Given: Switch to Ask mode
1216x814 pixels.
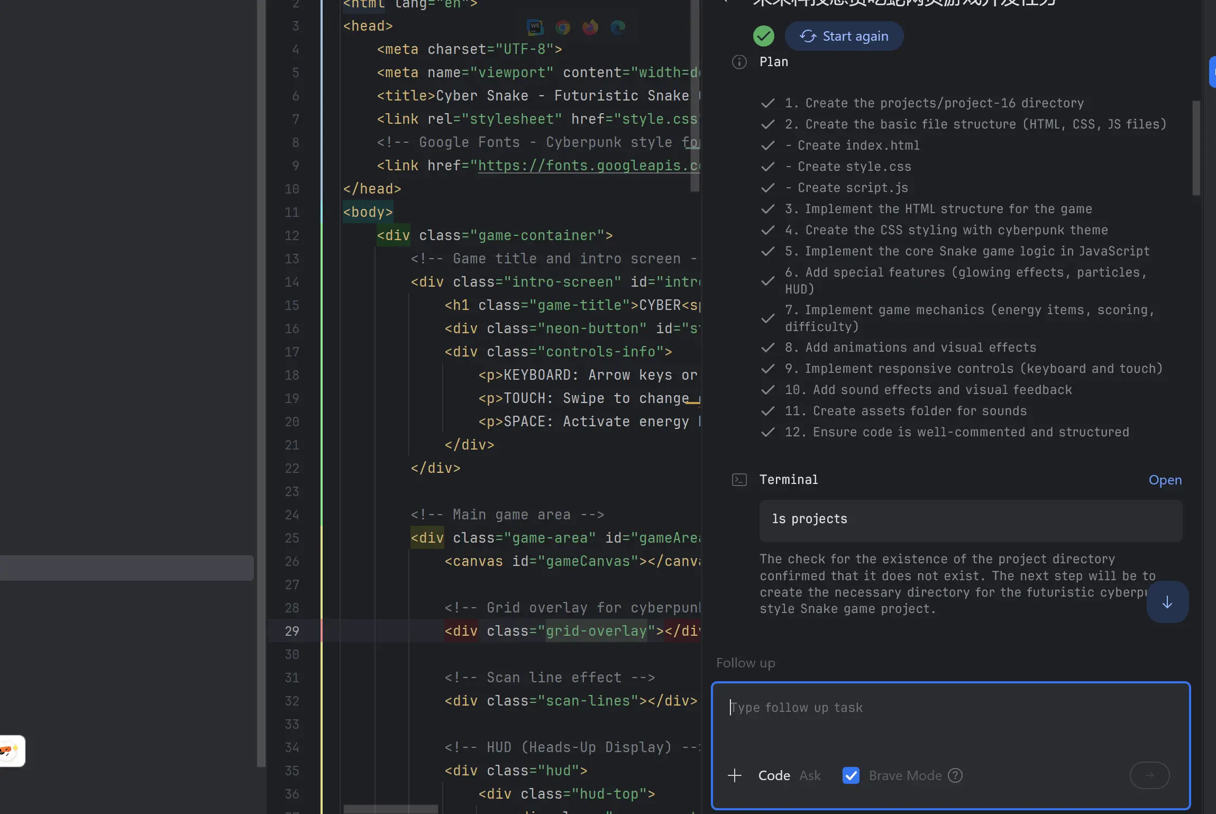Looking at the screenshot, I should tap(810, 775).
